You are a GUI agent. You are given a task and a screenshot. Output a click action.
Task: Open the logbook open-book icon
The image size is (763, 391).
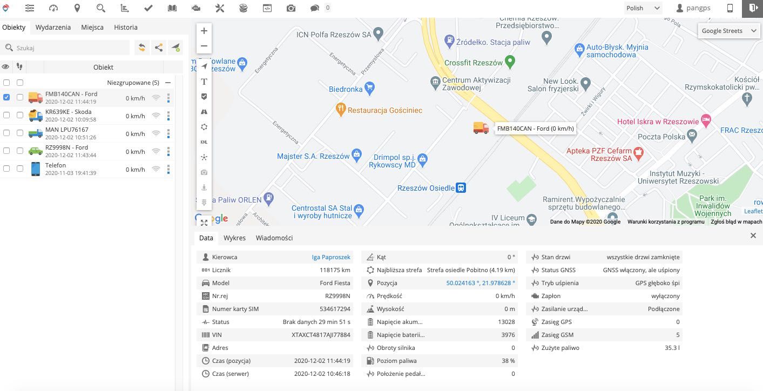172,8
